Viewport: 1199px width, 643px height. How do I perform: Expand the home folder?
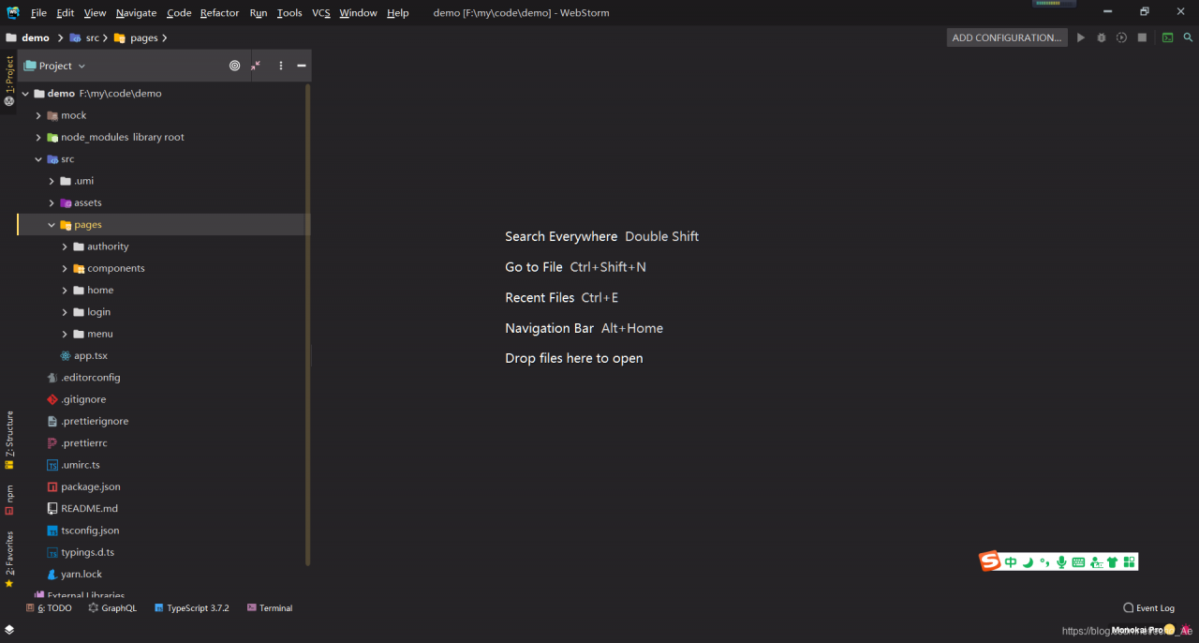[x=65, y=291]
